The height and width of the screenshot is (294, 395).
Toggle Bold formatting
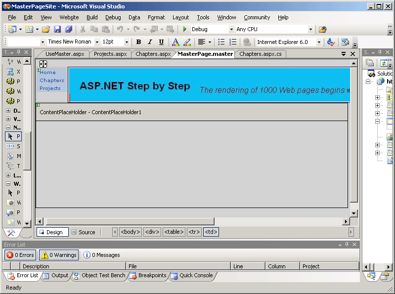point(138,42)
